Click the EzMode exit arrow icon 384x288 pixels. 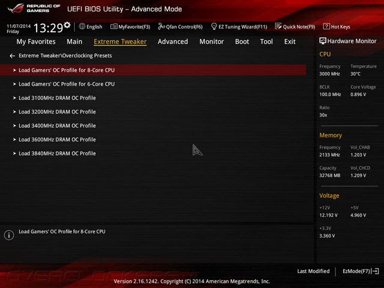[375, 271]
